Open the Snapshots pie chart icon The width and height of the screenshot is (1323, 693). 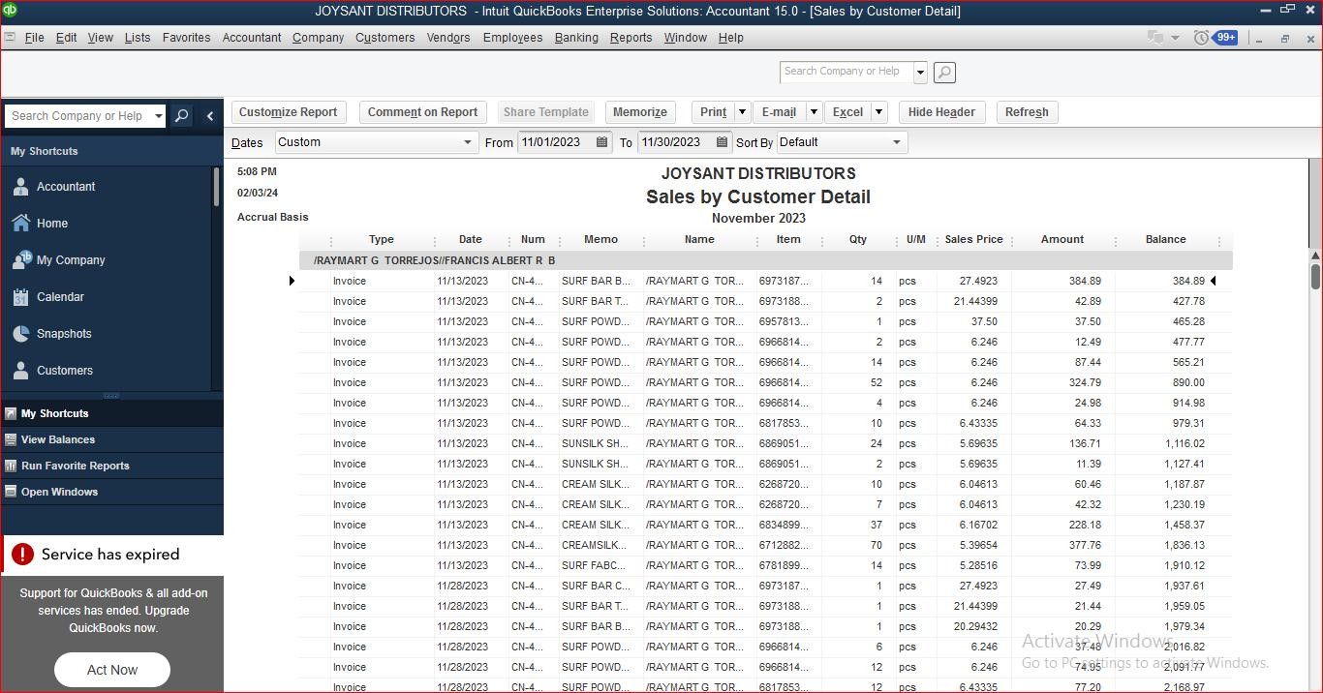(20, 333)
